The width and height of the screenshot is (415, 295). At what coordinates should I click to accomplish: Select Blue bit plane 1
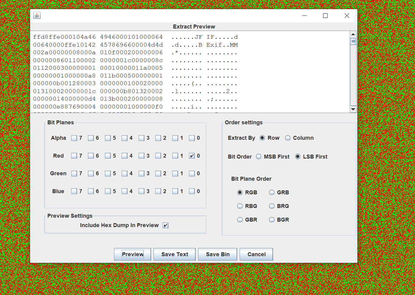[x=175, y=191]
